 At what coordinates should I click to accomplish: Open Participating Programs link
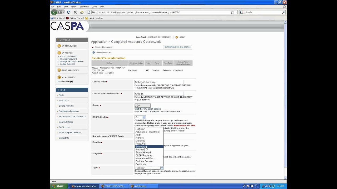coord(69,111)
